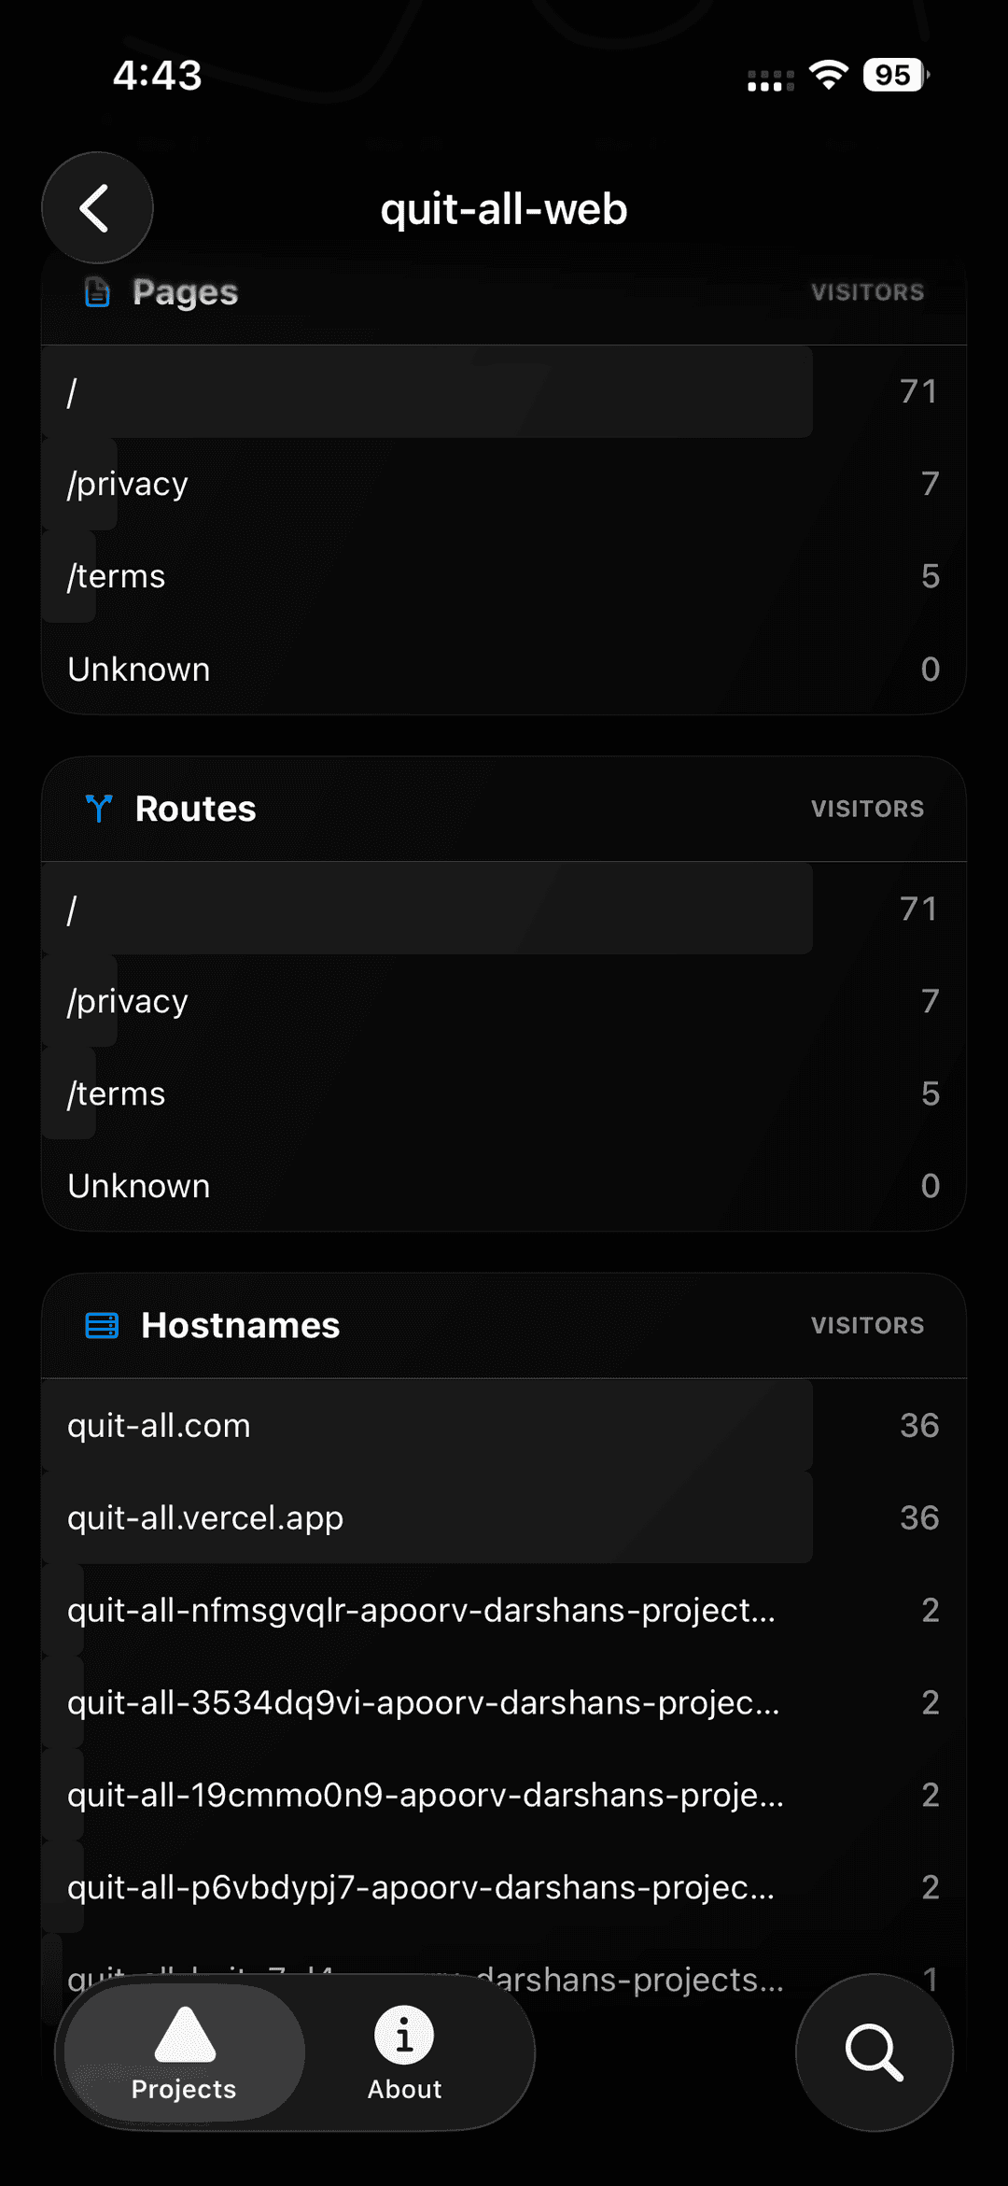Viewport: 1008px width, 2186px height.
Task: Tap the quit-all-19cmmo0n9 hostname entry
Action: coord(504,1796)
